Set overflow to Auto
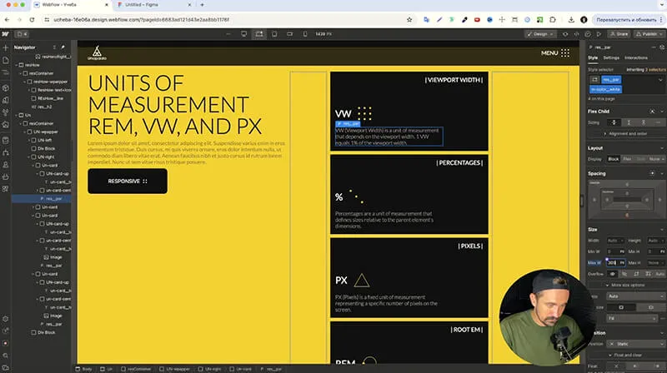 [659, 274]
